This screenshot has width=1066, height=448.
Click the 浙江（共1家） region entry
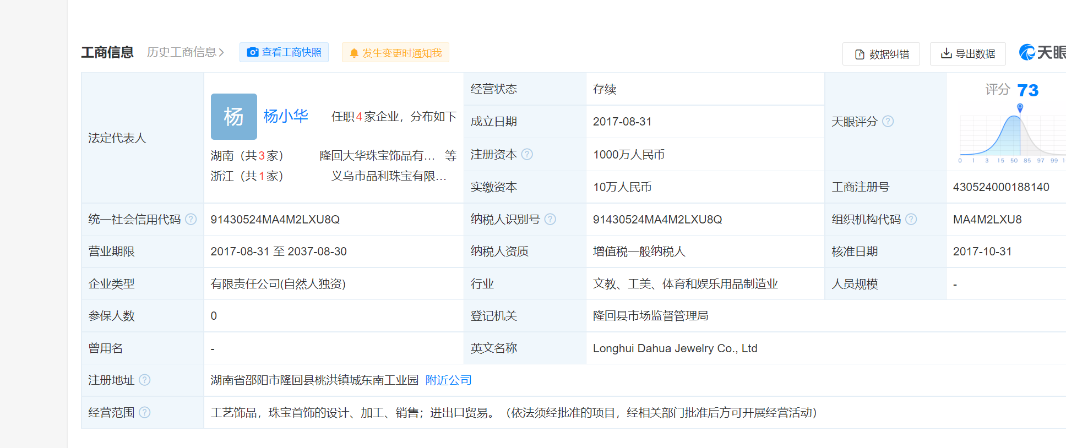click(x=247, y=176)
